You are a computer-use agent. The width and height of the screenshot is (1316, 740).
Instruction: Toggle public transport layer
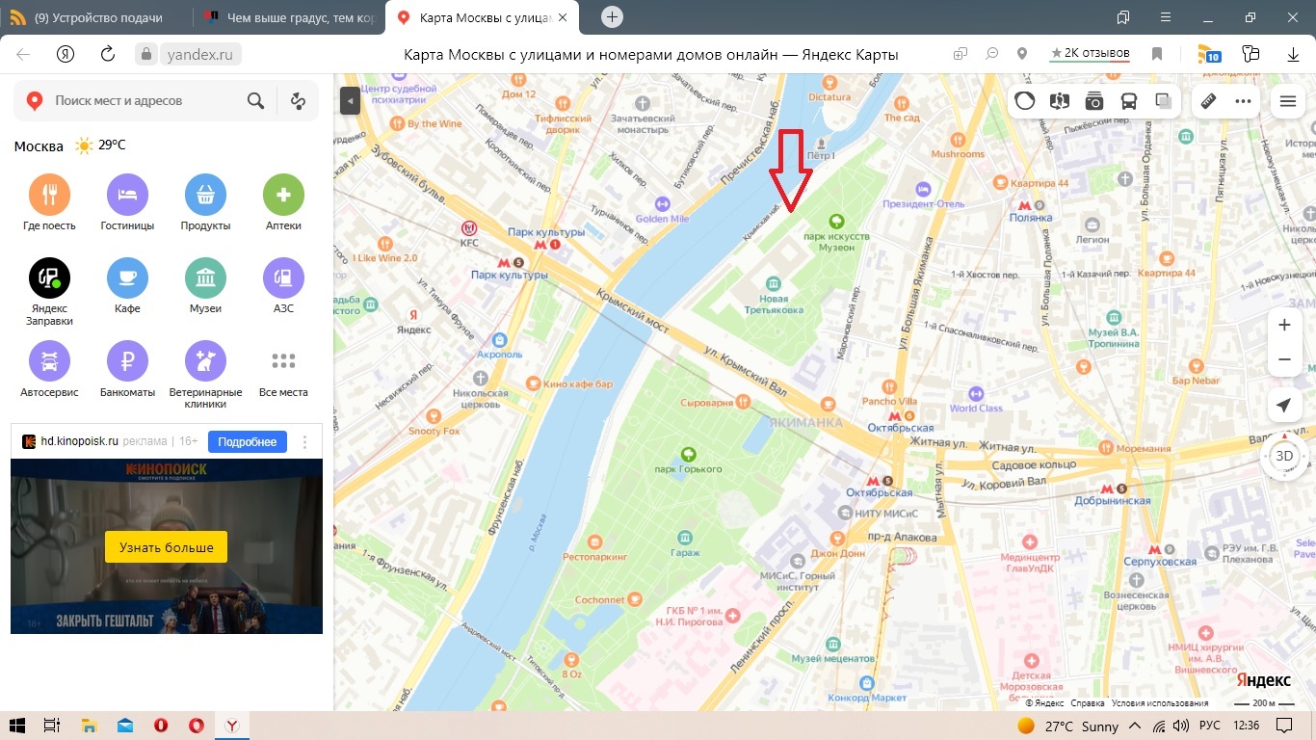[x=1129, y=100]
